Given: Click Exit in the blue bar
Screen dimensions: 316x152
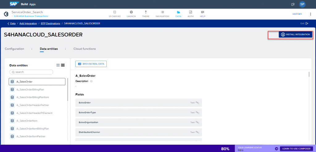Looking at the screenshot, I should (304, 23).
